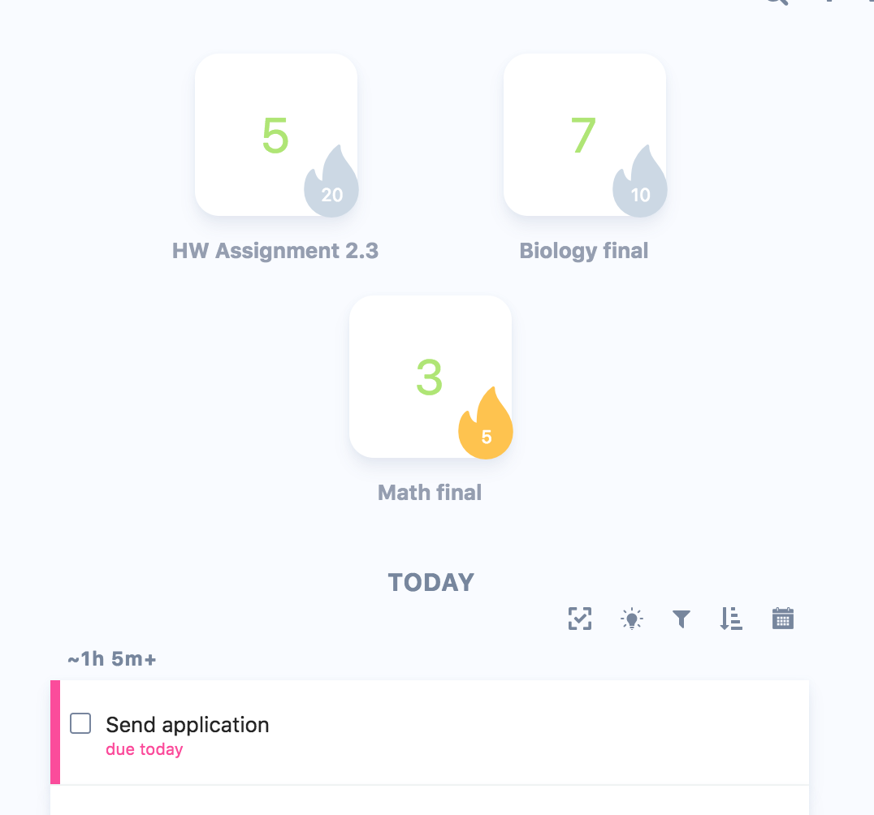Click the lightbulb suggestions icon
The image size is (874, 815).
631,619
